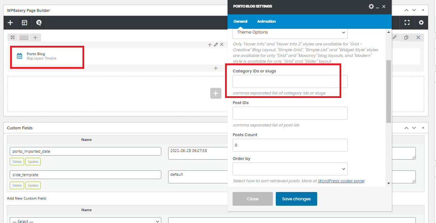Click the large gray plus add-element button
The height and width of the screenshot is (223, 436).
click(x=216, y=93)
